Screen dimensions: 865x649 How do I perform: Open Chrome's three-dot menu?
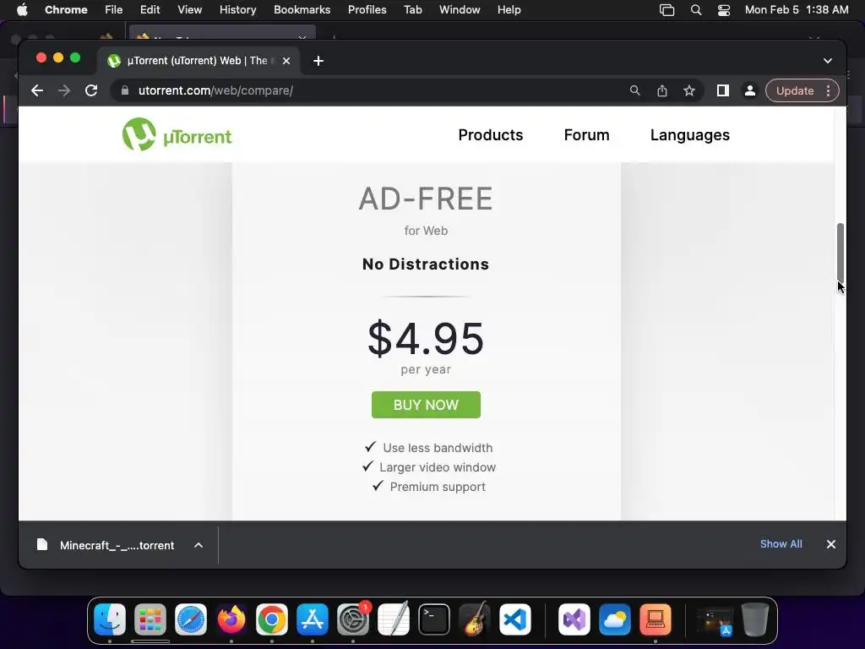coord(828,90)
